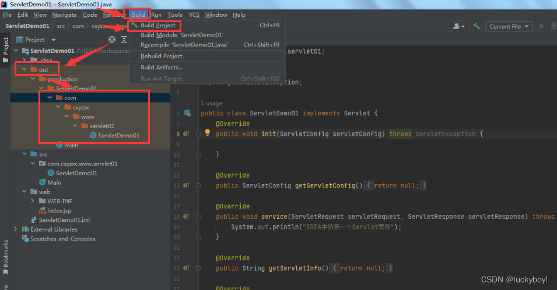Click the ServletDemo01 class icon under src
Image resolution: width=557 pixels, height=290 pixels.
51,173
